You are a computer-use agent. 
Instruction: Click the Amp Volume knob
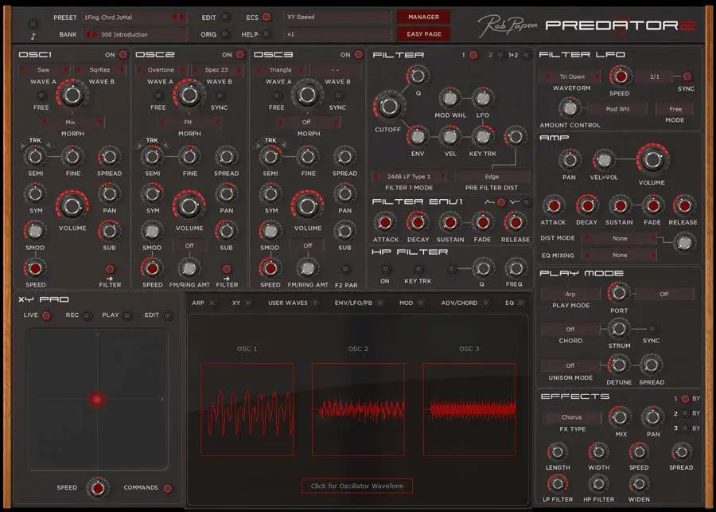(652, 159)
